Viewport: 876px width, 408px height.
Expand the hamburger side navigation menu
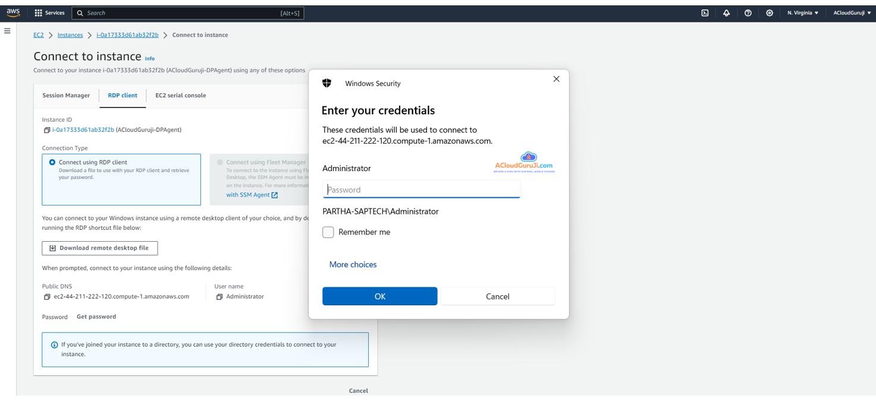(x=7, y=31)
